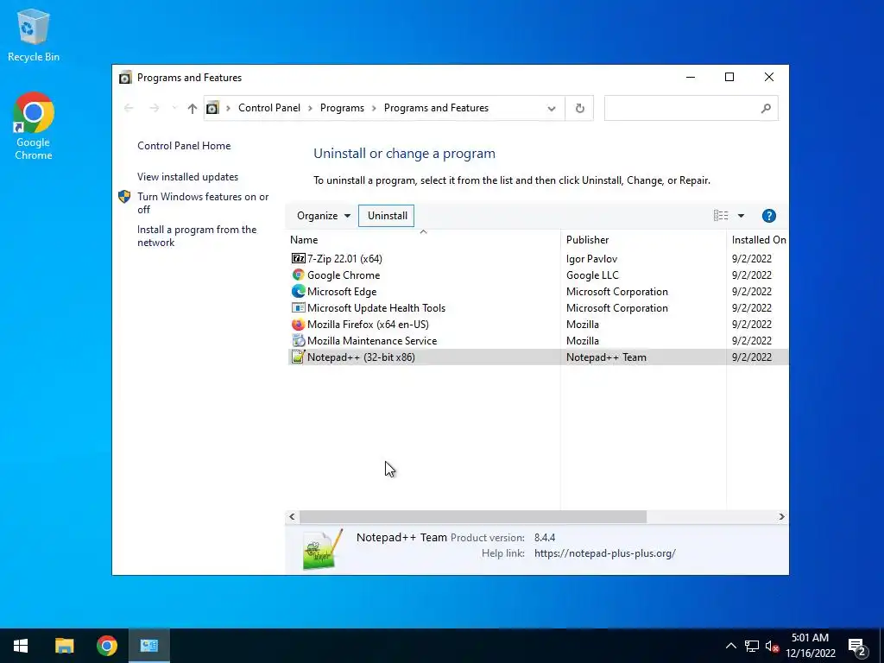Go up one level with the Up arrow
Image resolution: width=884 pixels, height=663 pixels.
193,108
